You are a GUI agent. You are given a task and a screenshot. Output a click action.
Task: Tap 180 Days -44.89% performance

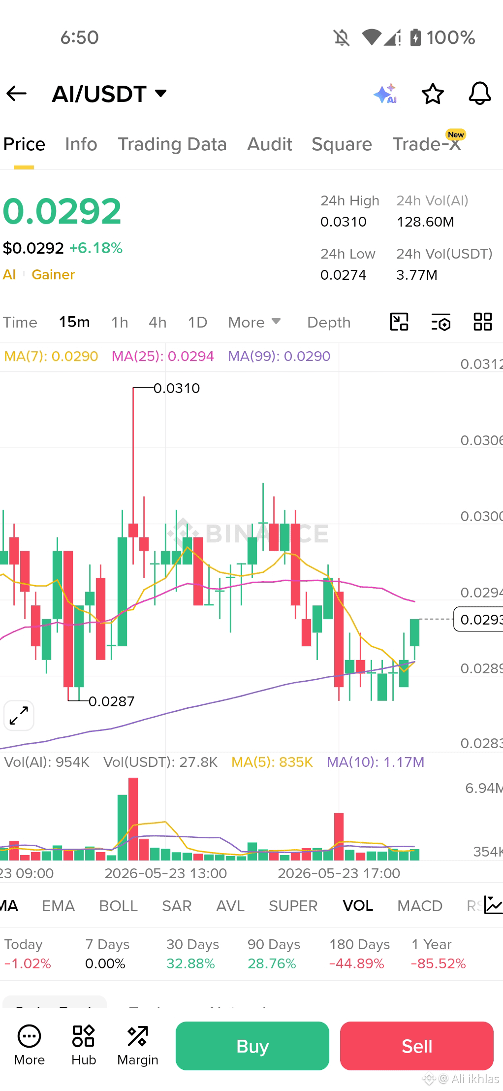[x=359, y=954]
